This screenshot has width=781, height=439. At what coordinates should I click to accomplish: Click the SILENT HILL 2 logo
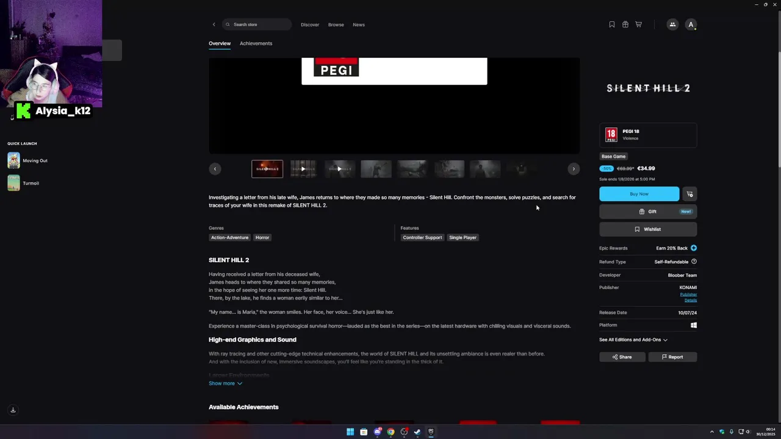point(648,88)
